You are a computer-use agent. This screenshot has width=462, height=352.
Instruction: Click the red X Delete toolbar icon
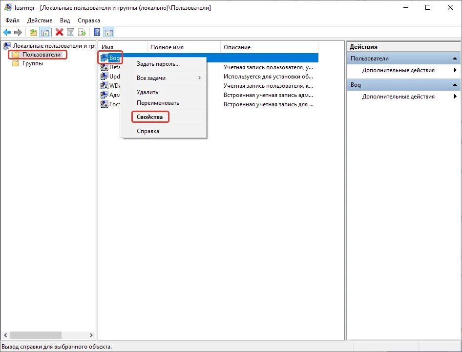click(59, 32)
